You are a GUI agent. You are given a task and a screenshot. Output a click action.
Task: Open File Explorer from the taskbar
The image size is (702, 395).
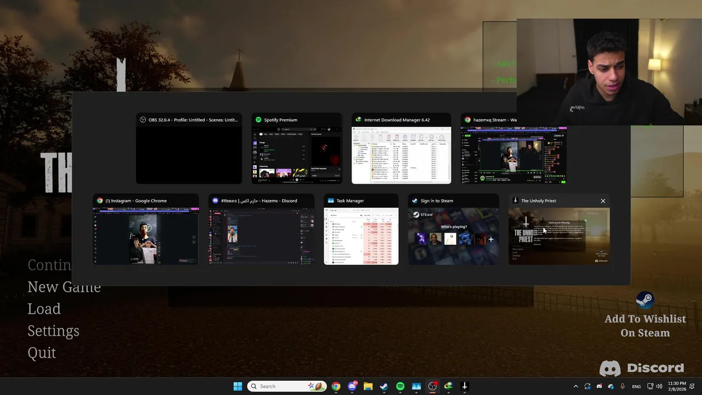click(x=368, y=386)
